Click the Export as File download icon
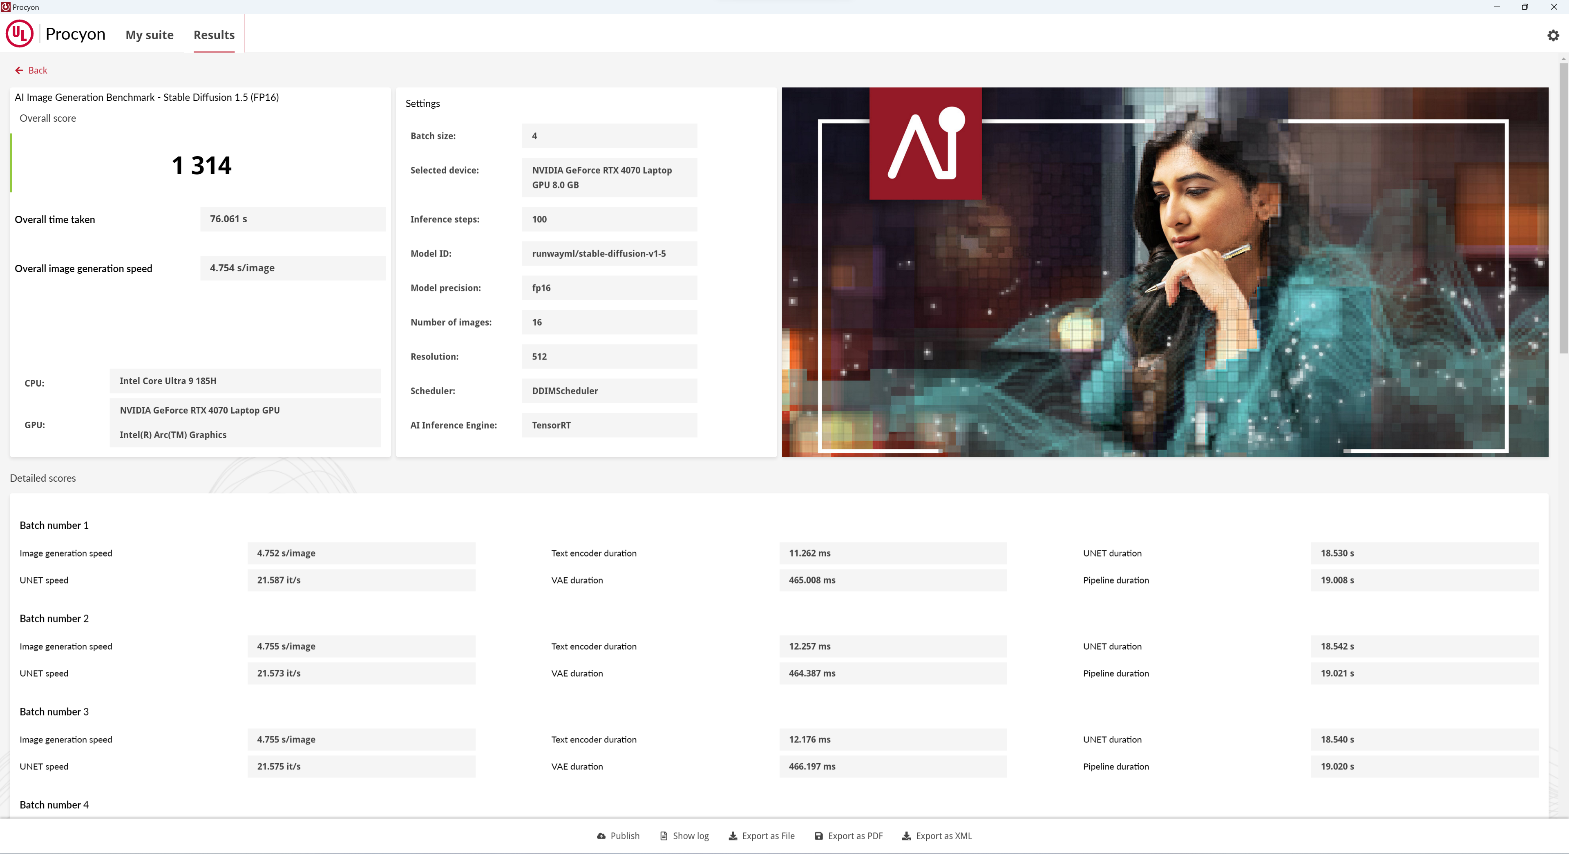 coord(733,836)
